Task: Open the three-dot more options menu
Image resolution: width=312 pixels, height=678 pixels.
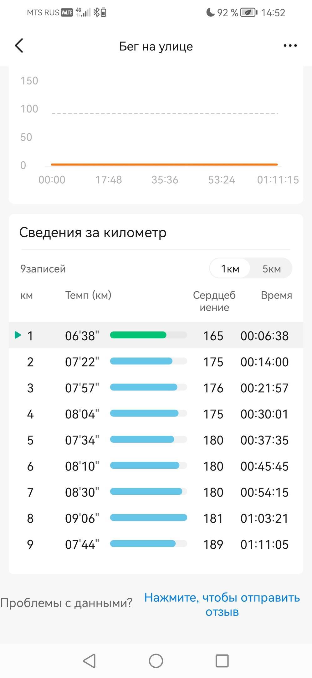Action: pos(290,46)
